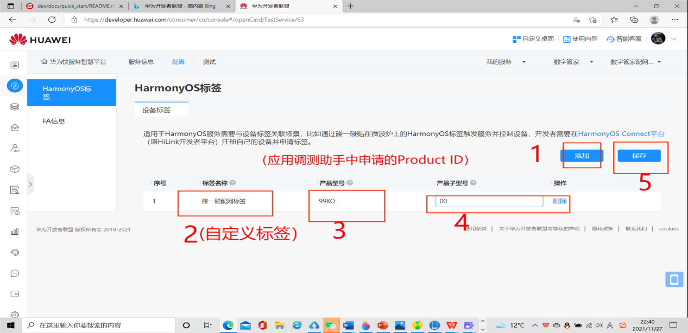Open the list-lock sidebar icon
Screen dimensions: 688x333
coord(15,210)
